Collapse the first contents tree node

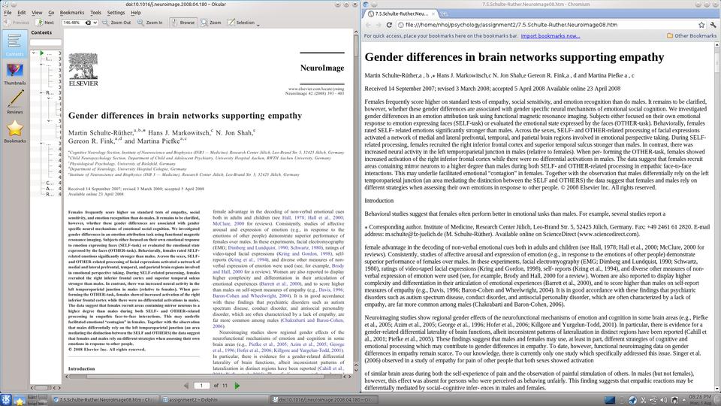tap(34, 53)
